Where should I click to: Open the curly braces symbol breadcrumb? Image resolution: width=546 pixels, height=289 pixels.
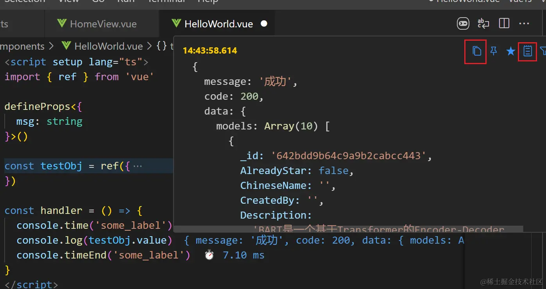pyautogui.click(x=162, y=46)
